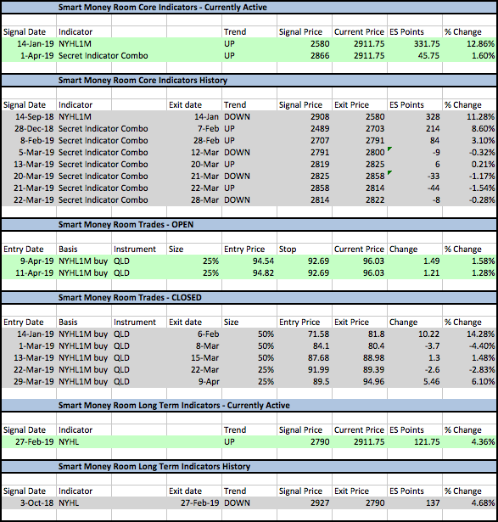498x522 pixels.
Task: Click the 8.60% change value
Action: click(x=483, y=128)
